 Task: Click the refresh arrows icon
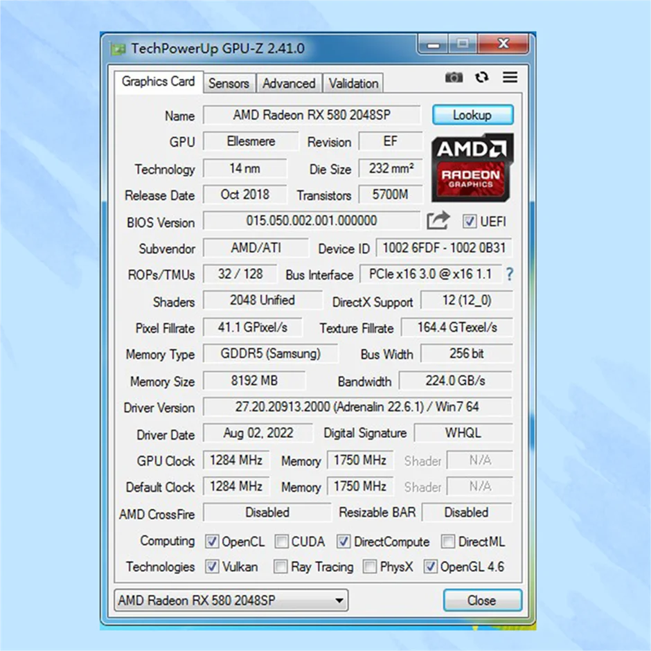481,78
